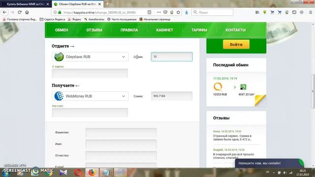This screenshot has height=177, width=315.
Task: Open Сервіси Яндекса bookmark folder
Action: 53,19
